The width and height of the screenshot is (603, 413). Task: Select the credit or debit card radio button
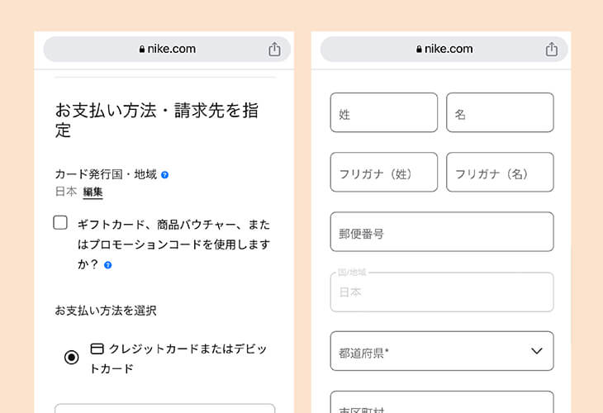pos(72,357)
